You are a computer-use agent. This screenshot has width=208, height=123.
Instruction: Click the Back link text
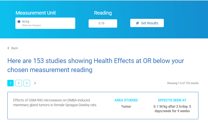pyautogui.click(x=15, y=48)
